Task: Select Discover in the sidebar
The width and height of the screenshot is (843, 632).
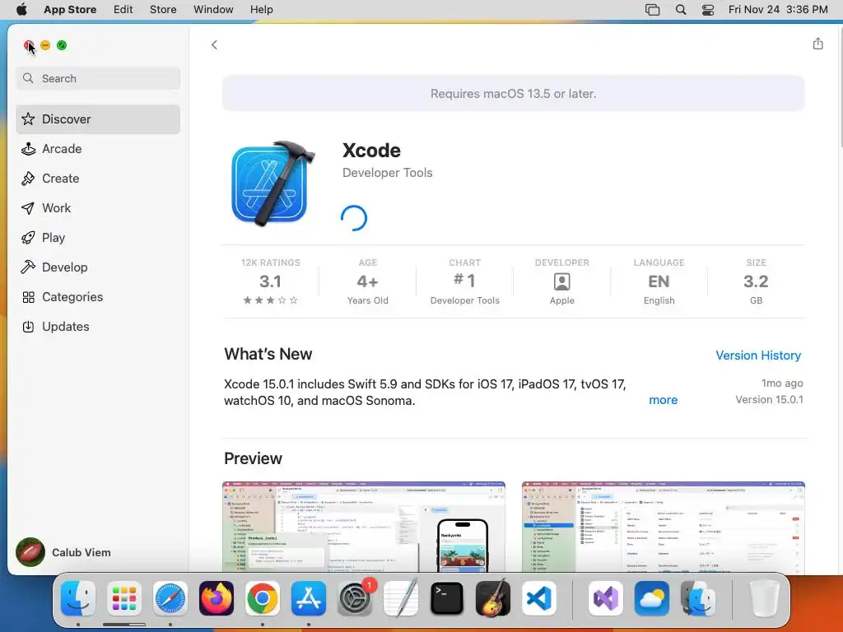Action: point(98,119)
